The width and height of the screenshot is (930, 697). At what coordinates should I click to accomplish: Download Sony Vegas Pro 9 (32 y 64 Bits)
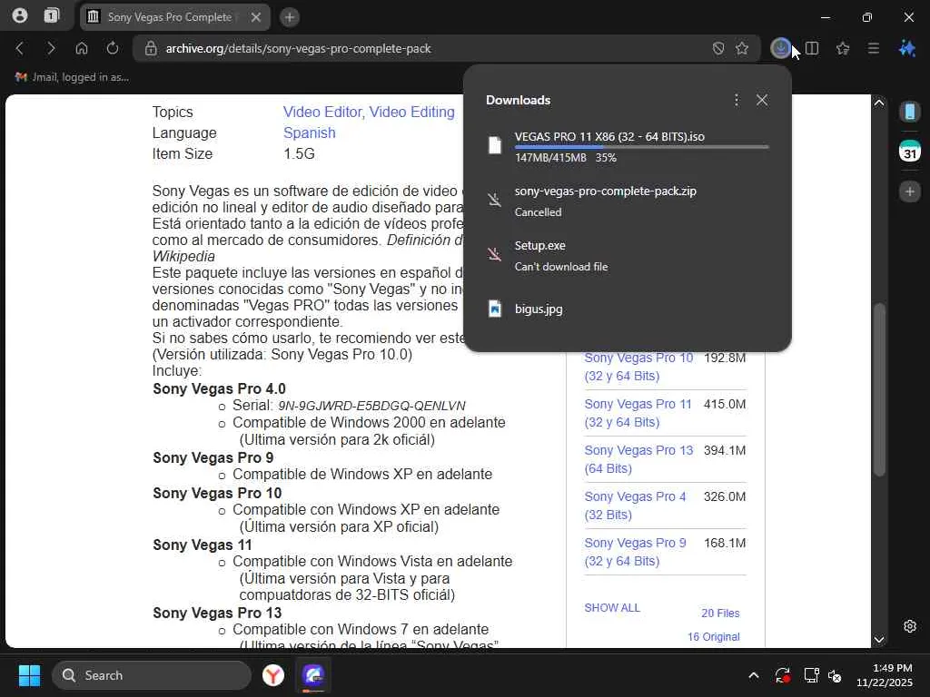click(635, 552)
